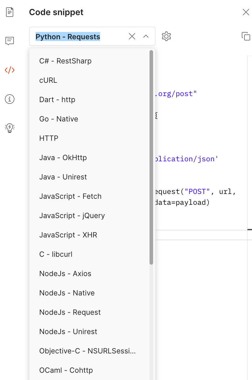Select the HTTP option
252x380 pixels.
point(90,138)
